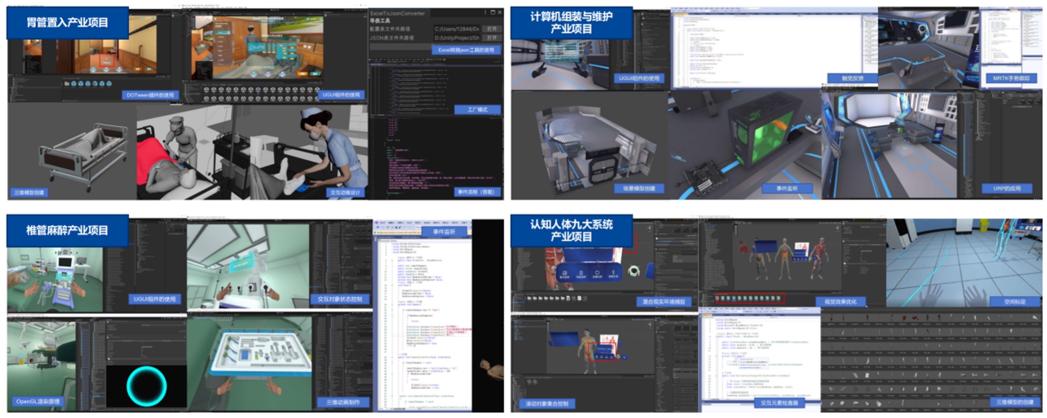
Task: Click the folder icon in the DOTween project panel
Action: coord(67,84)
